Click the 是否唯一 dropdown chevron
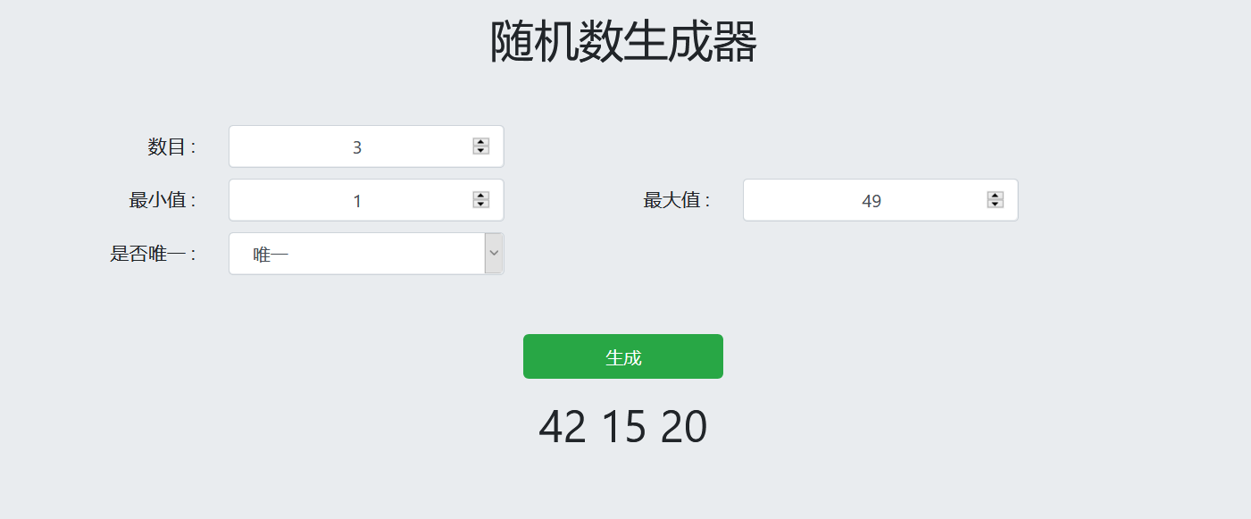The height and width of the screenshot is (519, 1251). (x=493, y=253)
